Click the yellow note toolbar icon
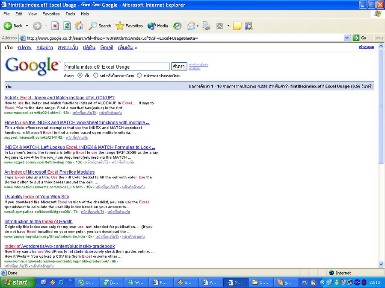The image size is (385, 288). point(237,26)
